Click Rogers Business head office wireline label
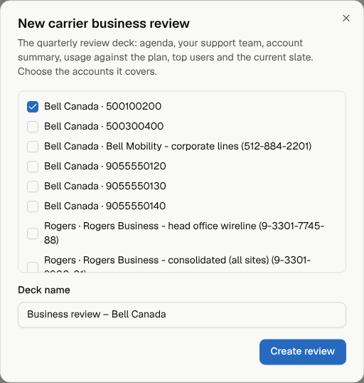This screenshot has height=383, width=364. tap(184, 233)
